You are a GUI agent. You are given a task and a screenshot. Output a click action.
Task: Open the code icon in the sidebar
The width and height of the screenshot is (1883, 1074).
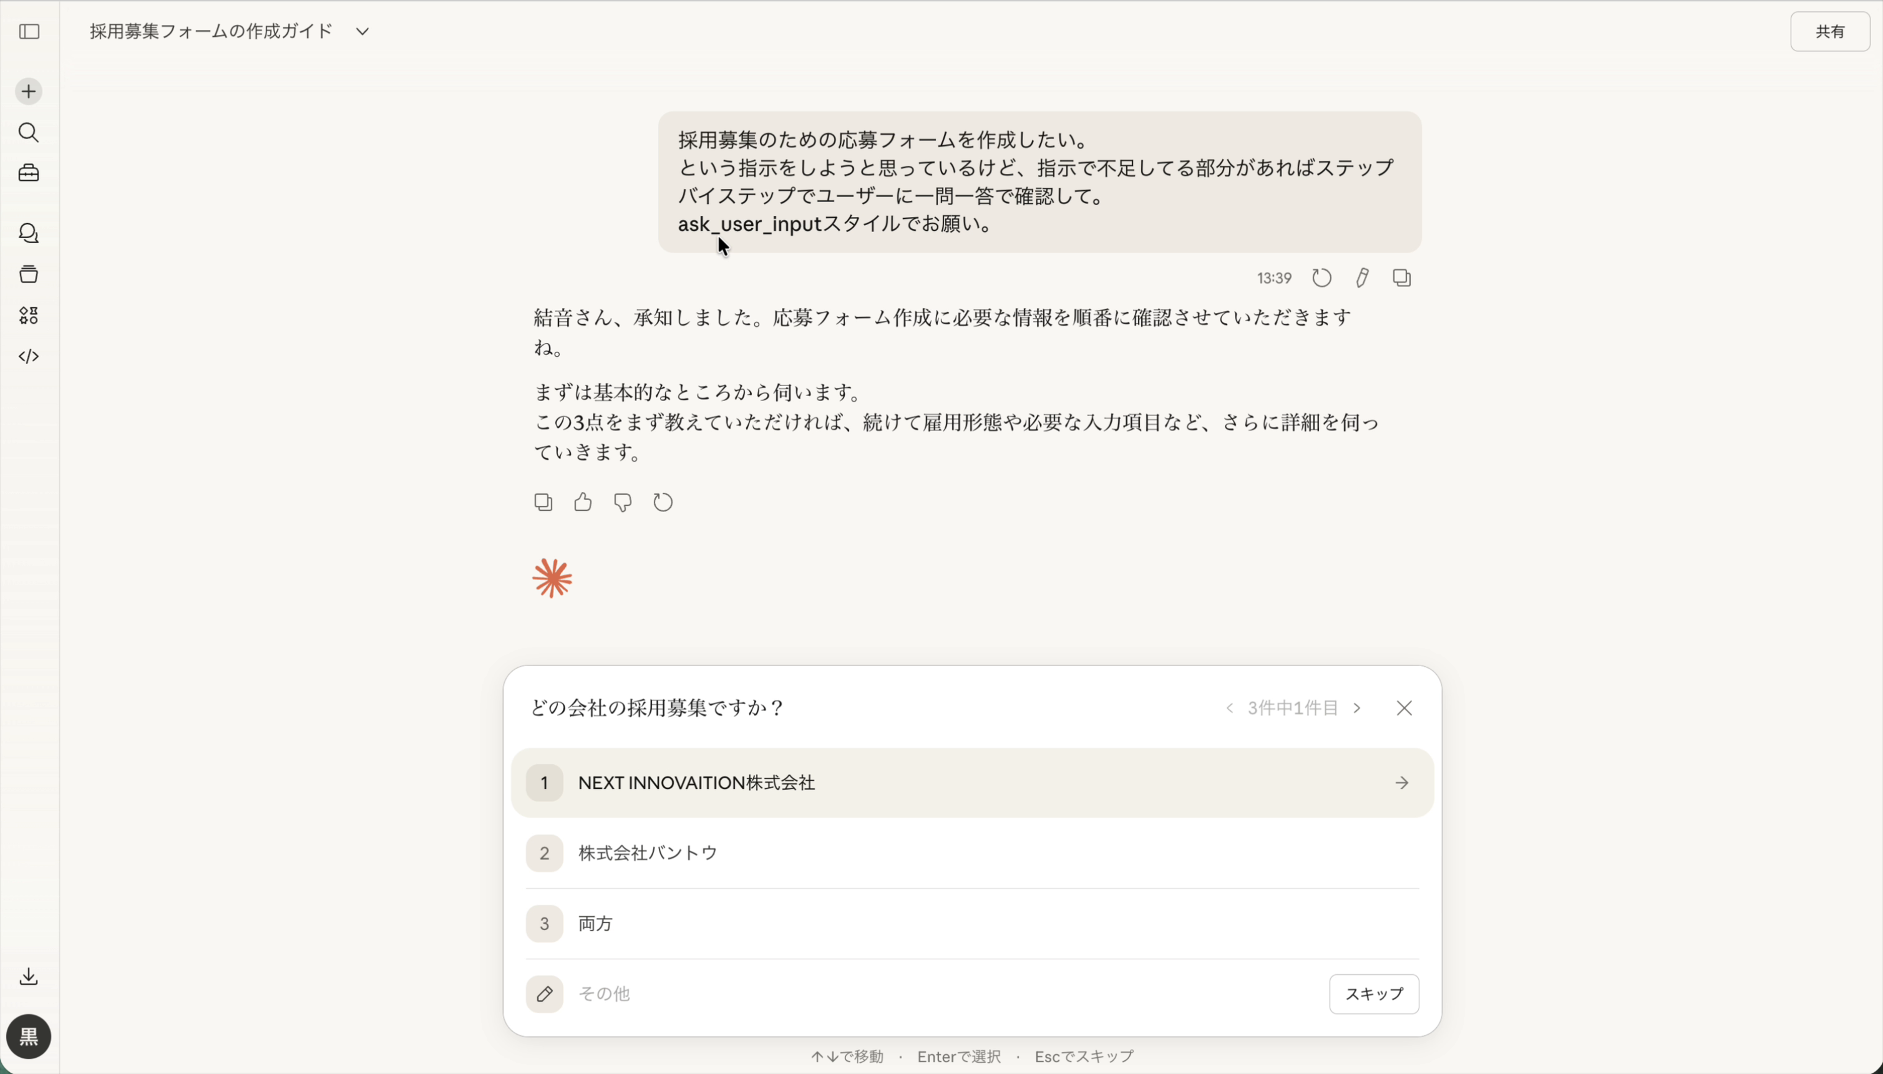[29, 357]
